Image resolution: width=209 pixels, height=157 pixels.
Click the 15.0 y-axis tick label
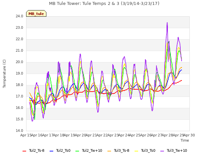(x=20, y=119)
